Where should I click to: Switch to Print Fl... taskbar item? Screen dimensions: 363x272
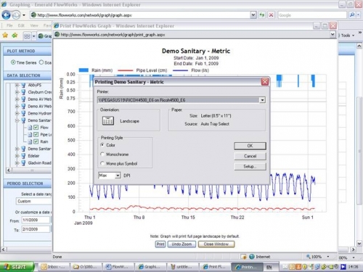(x=215, y=267)
